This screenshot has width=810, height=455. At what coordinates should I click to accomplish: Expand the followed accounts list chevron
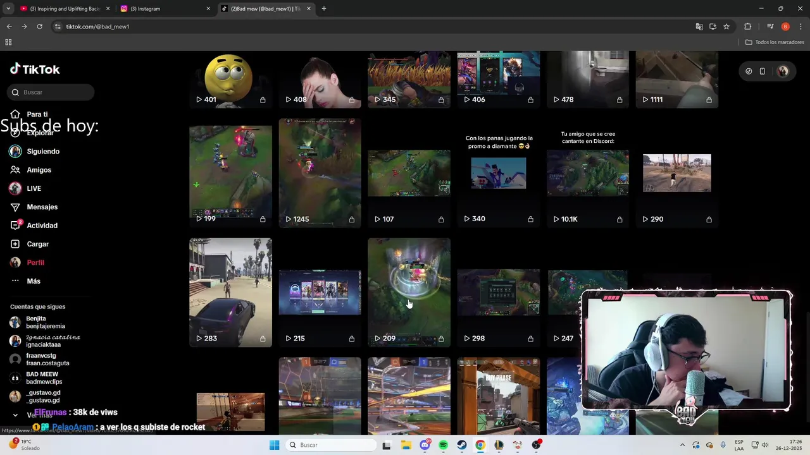15,415
